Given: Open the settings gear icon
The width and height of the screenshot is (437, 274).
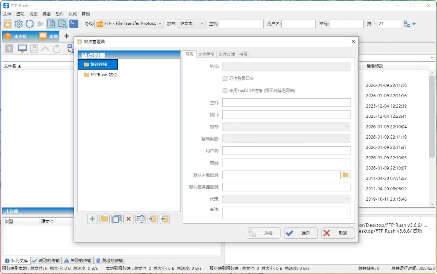Looking at the screenshot, I should pos(18,24).
